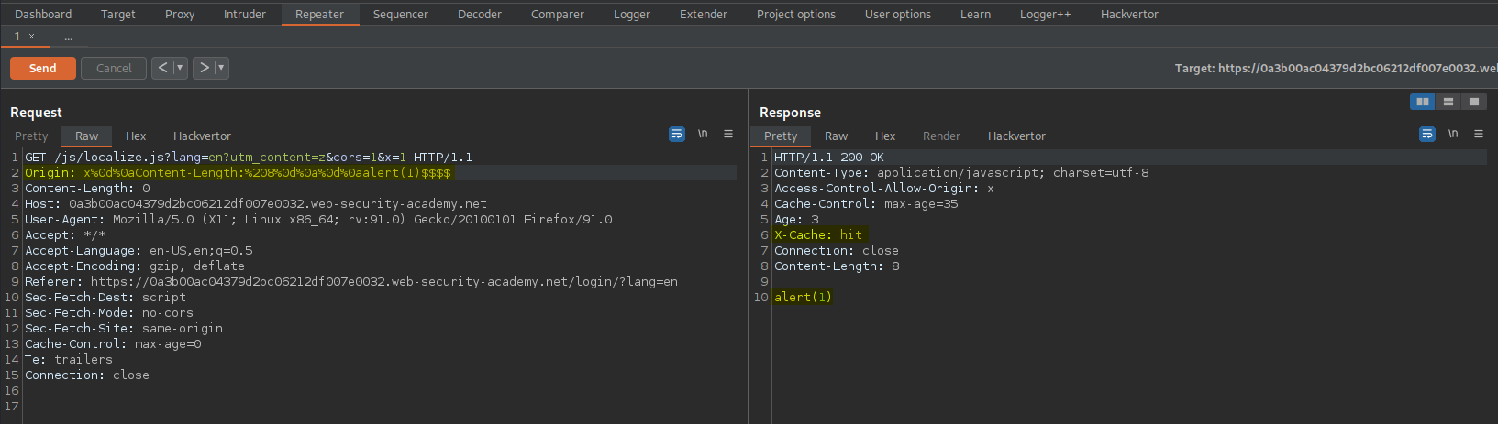The height and width of the screenshot is (424, 1498).
Task: Click request Cache-Control: max-age=0 line
Action: pos(113,343)
